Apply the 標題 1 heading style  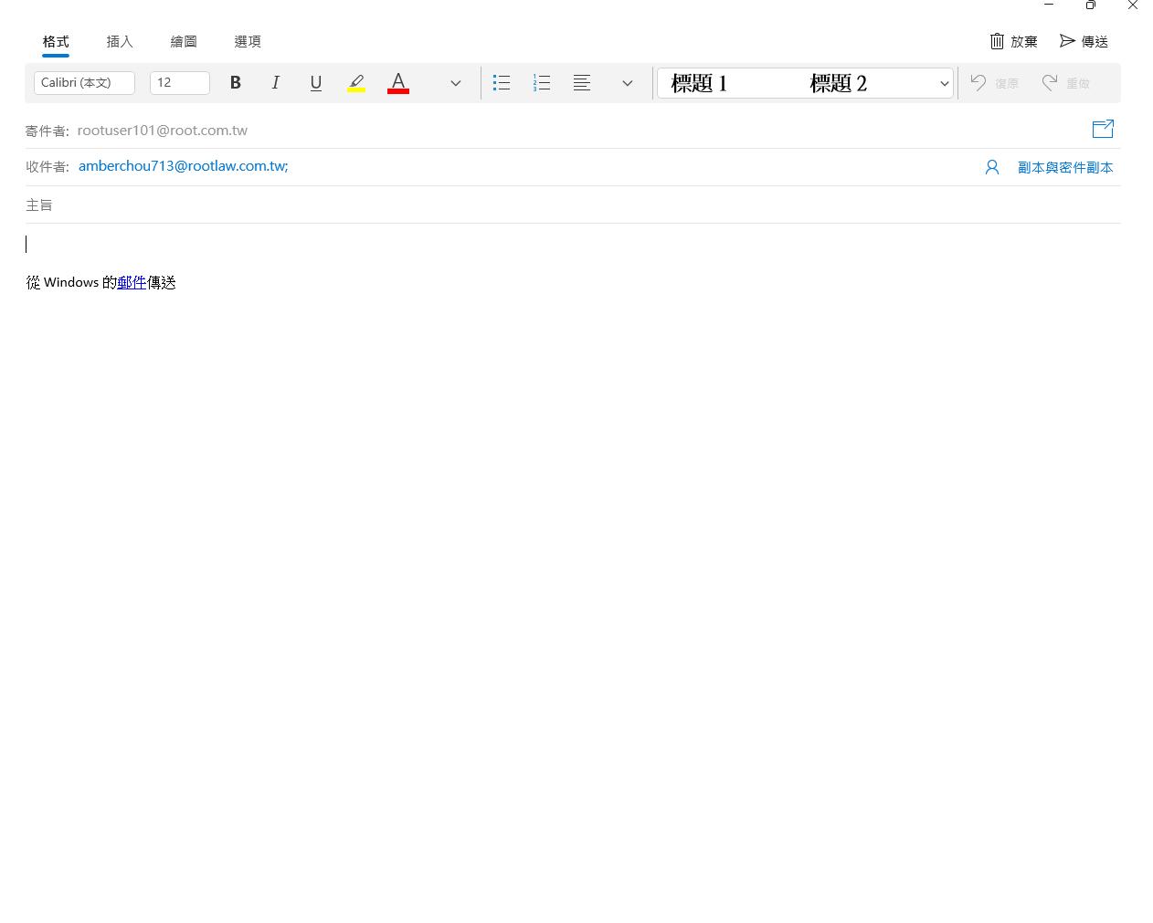[x=699, y=83]
